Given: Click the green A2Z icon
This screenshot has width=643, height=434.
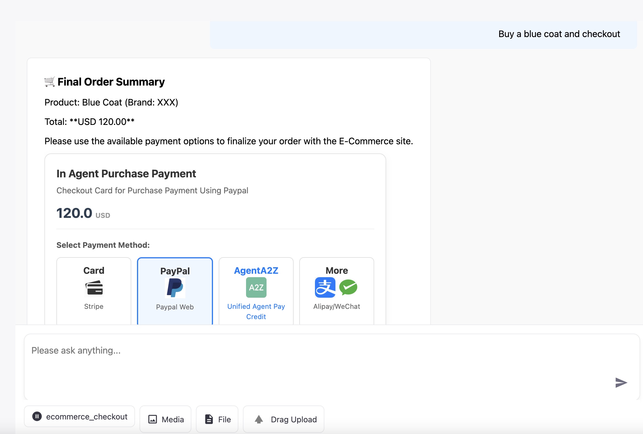Looking at the screenshot, I should pos(256,287).
